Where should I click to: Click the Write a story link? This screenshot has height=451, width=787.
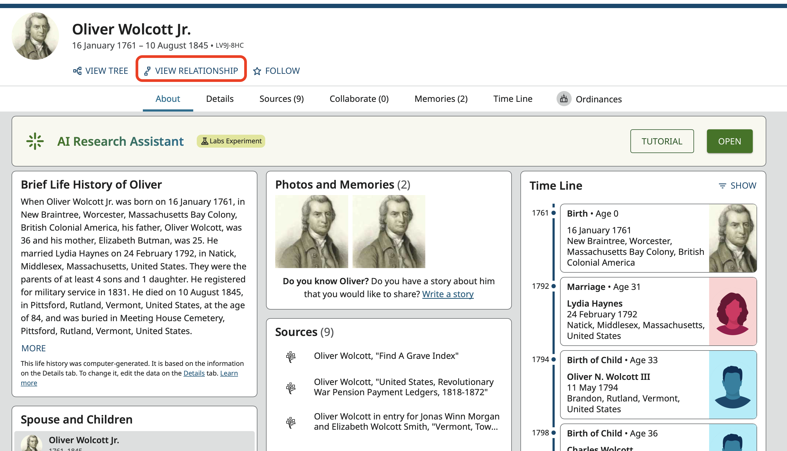448,294
